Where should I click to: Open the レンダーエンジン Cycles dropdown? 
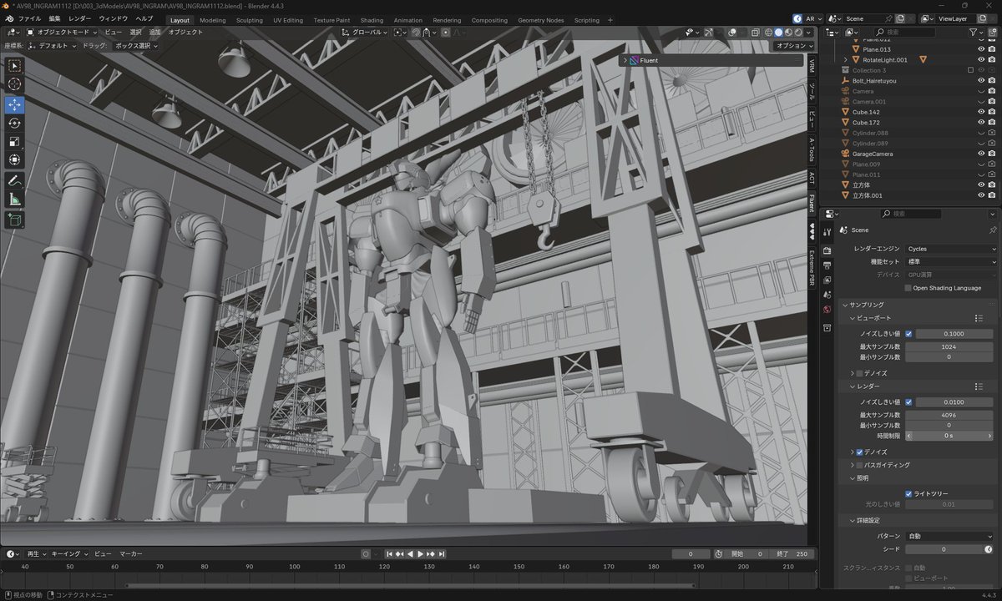click(951, 249)
